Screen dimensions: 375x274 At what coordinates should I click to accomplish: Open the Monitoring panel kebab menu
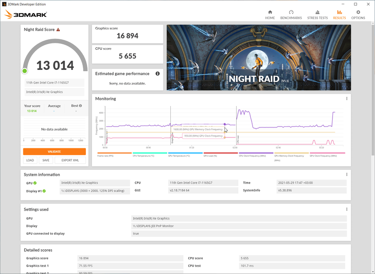tap(347, 99)
